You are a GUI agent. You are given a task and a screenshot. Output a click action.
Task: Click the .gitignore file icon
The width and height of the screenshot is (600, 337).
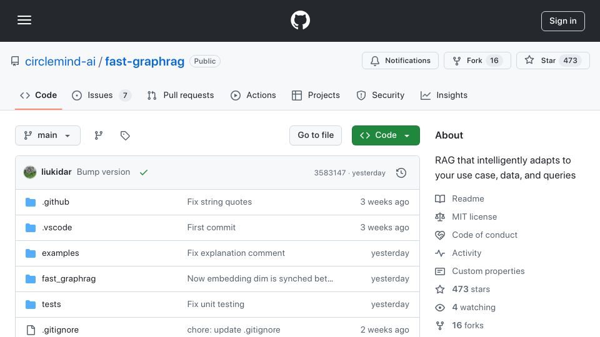[31, 330]
